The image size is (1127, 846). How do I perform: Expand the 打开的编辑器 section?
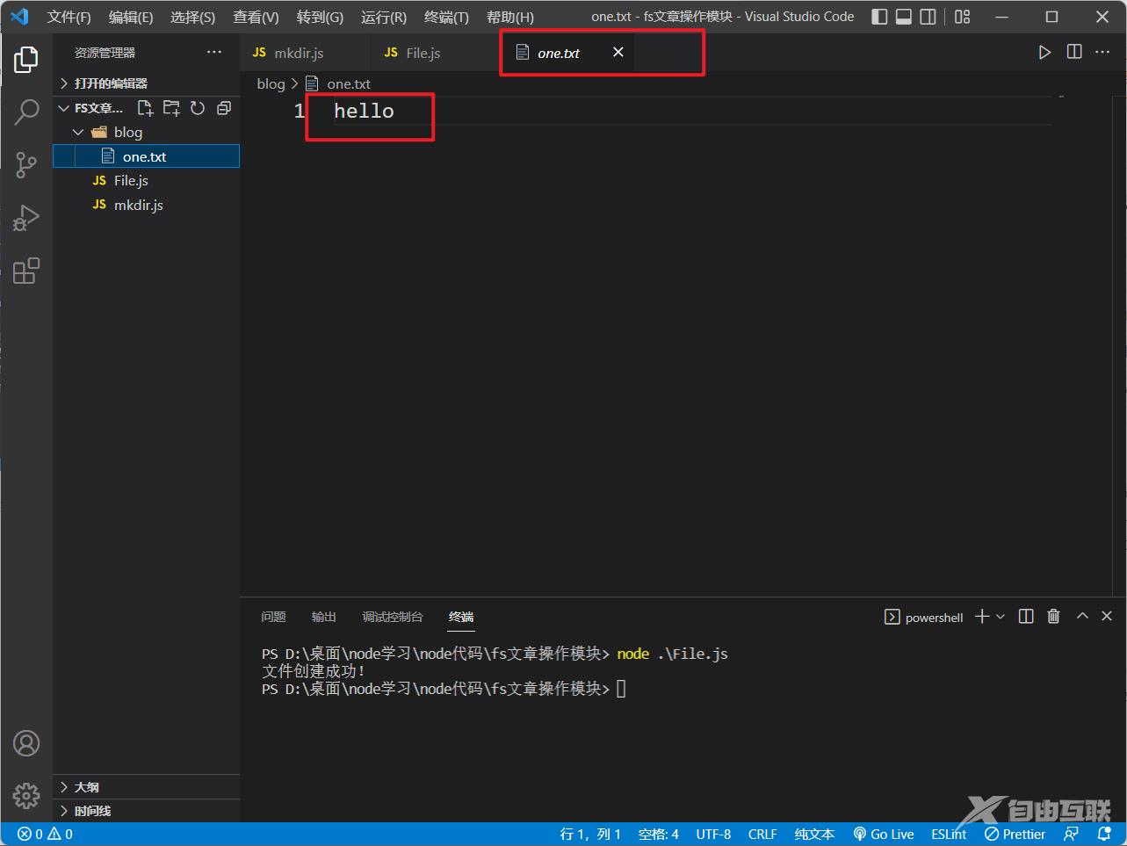146,83
